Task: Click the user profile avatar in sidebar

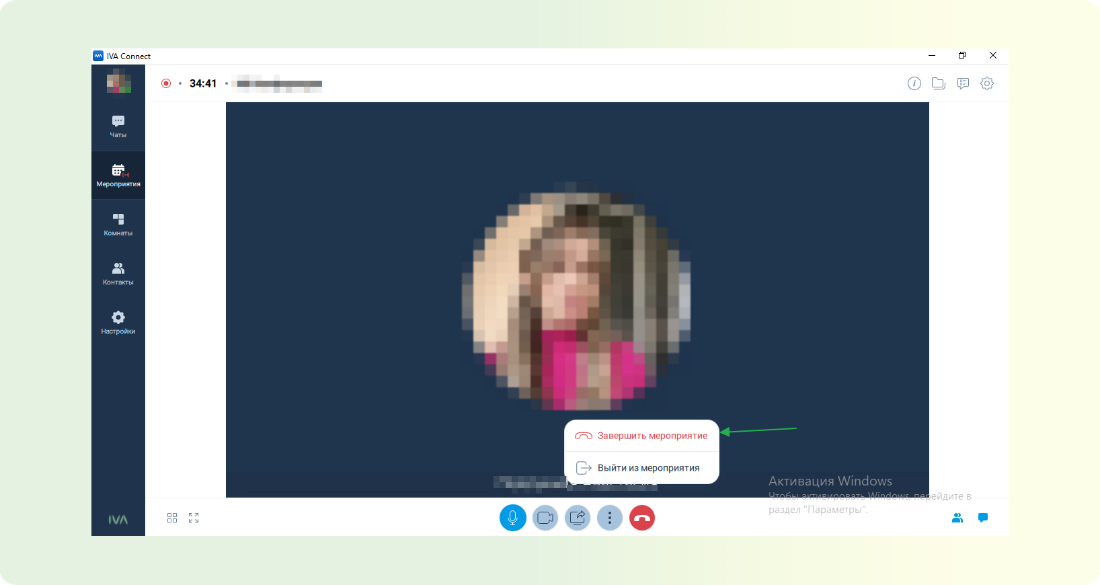Action: point(118,83)
